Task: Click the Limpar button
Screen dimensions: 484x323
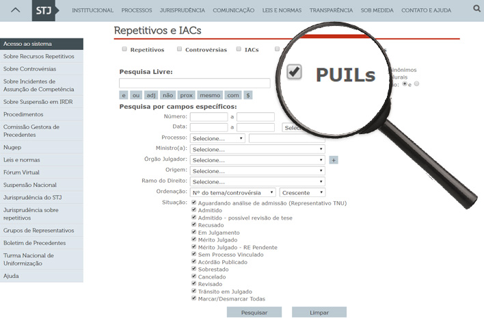Action: click(319, 312)
